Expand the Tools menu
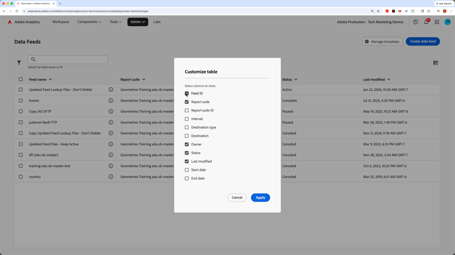This screenshot has height=255, width=455. (116, 22)
